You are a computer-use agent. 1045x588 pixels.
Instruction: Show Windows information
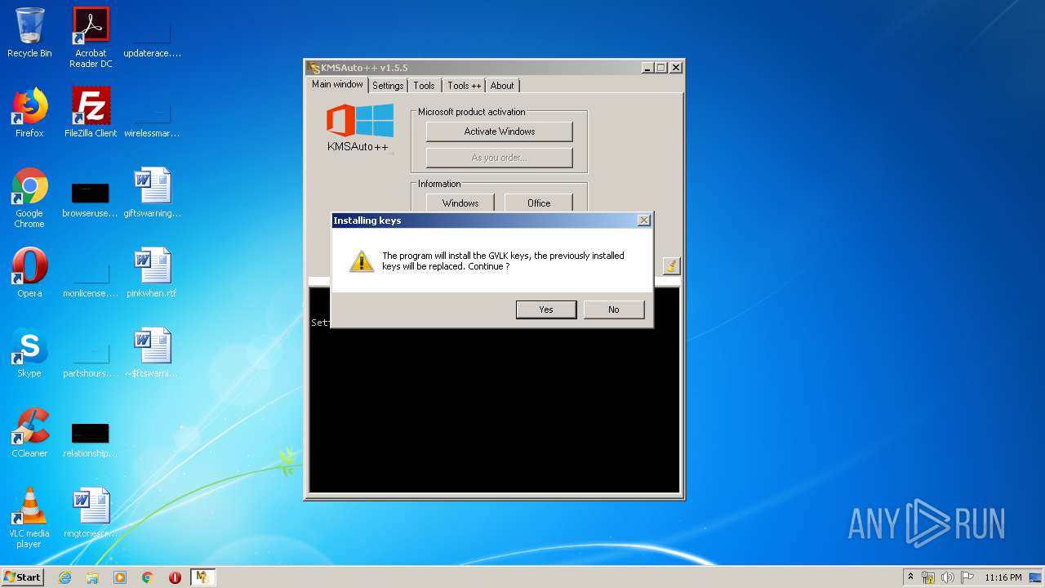pos(460,203)
